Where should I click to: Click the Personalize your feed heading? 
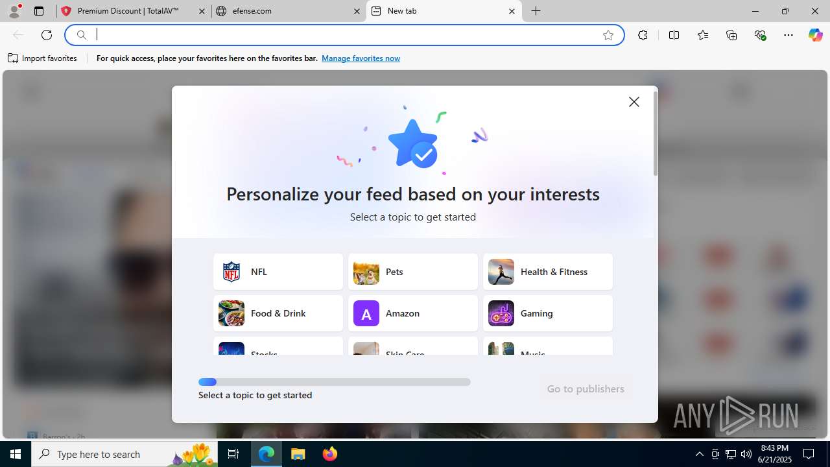click(x=413, y=194)
